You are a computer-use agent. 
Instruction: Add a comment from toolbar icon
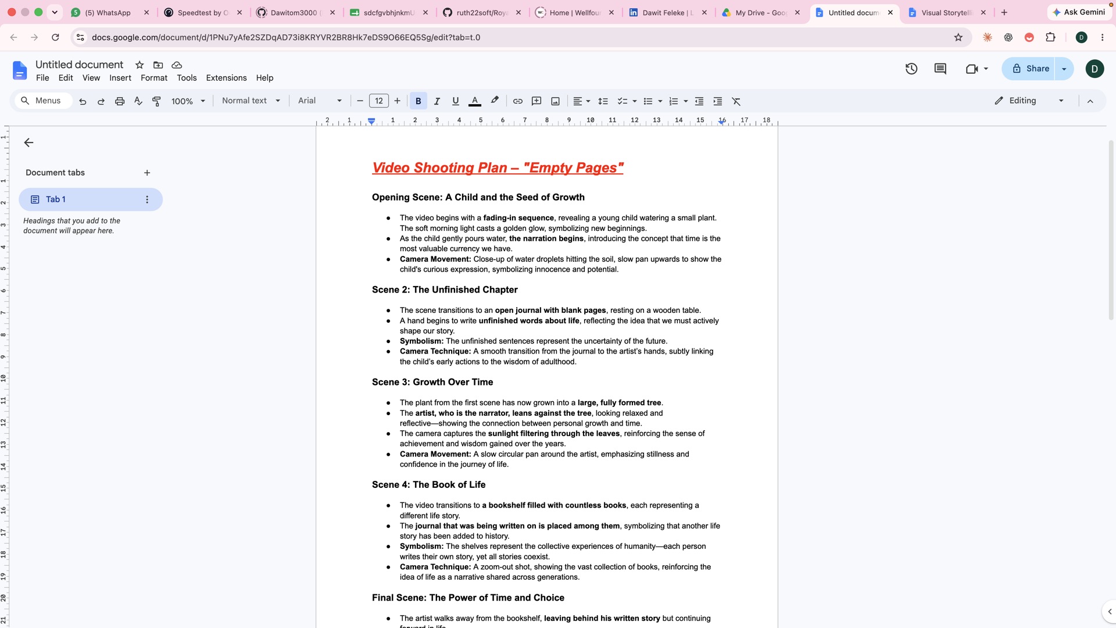click(x=536, y=101)
